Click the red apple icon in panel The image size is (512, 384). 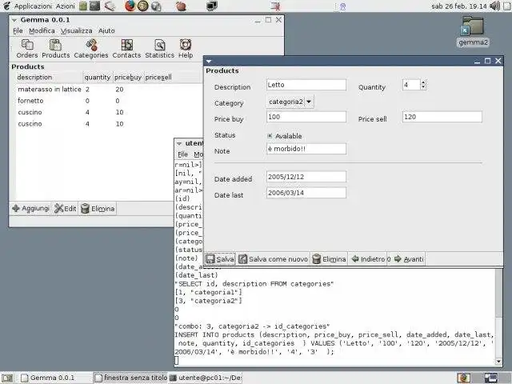coord(181,6)
